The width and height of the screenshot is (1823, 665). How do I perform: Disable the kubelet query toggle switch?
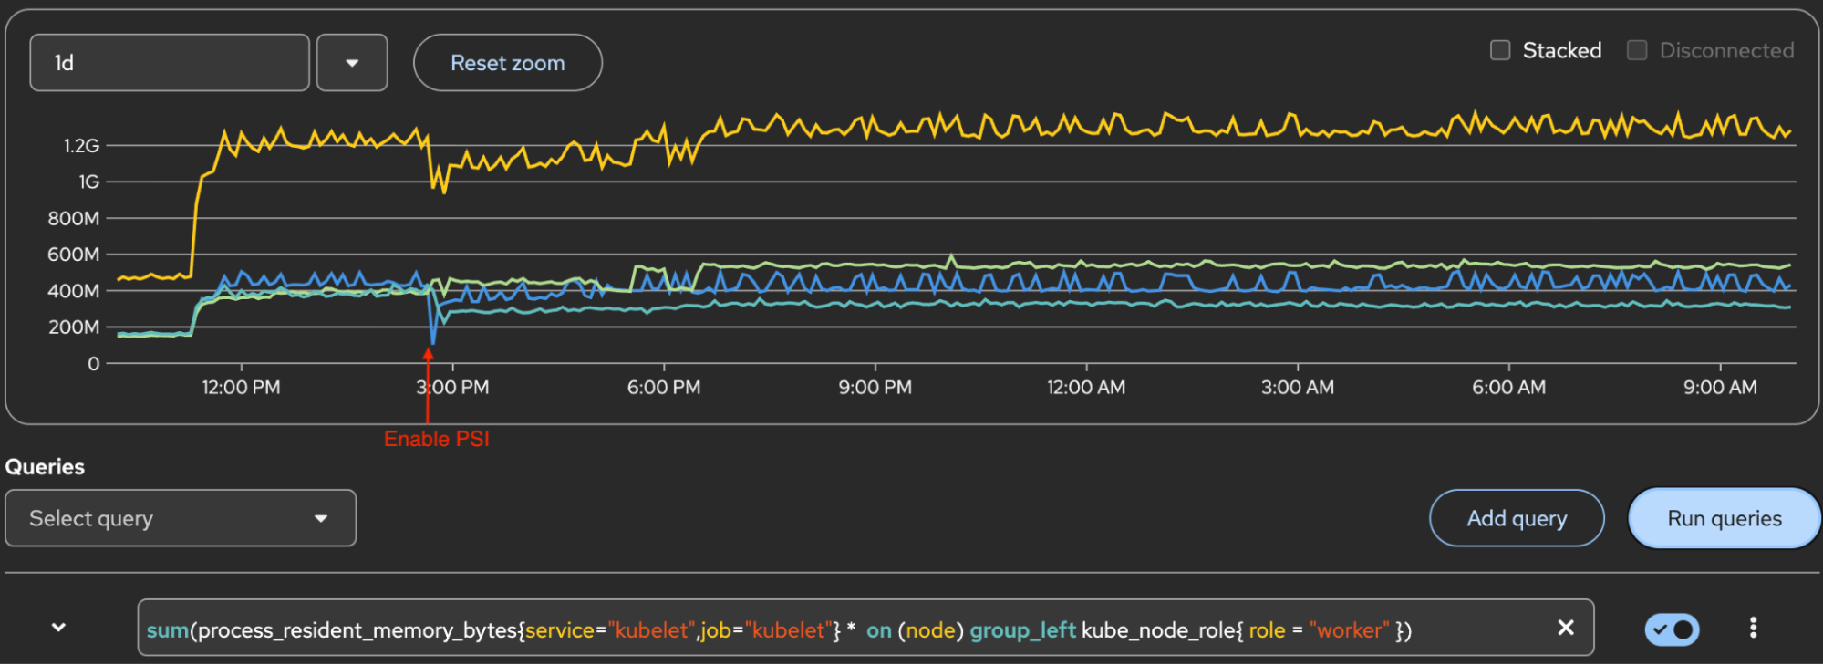1671,629
